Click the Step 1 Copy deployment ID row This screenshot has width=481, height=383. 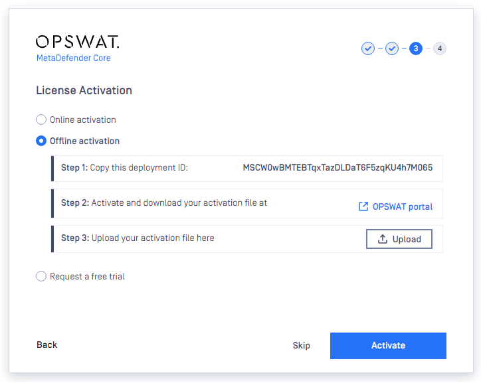pyautogui.click(x=247, y=169)
